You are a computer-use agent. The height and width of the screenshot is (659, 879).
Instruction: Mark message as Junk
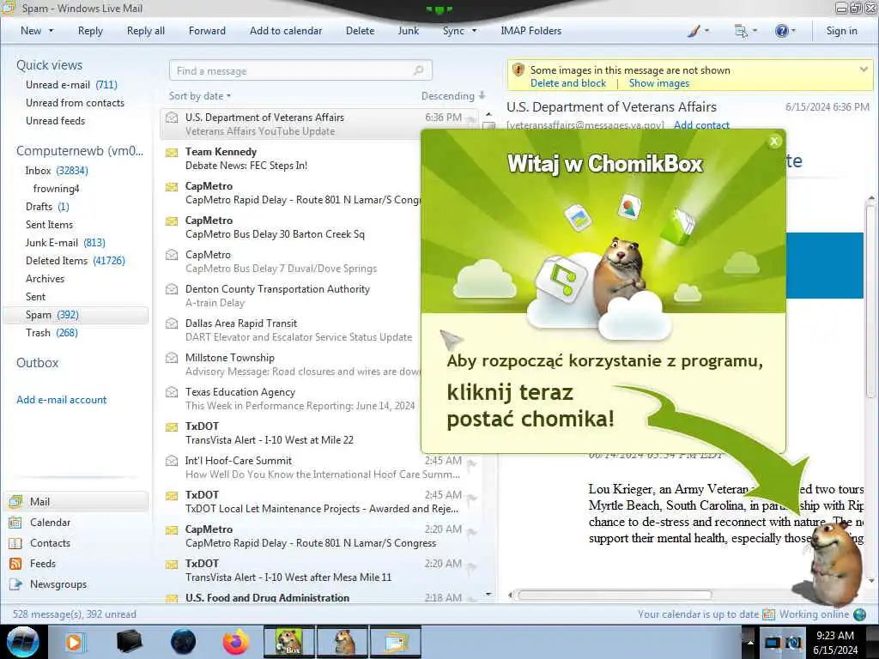(408, 31)
